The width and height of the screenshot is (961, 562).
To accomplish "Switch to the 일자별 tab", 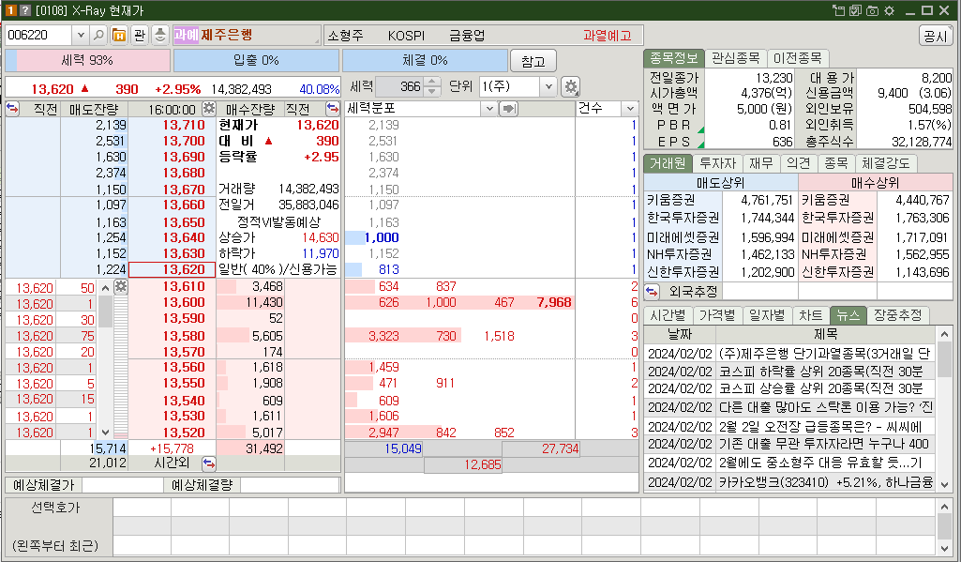I will pyautogui.click(x=767, y=315).
